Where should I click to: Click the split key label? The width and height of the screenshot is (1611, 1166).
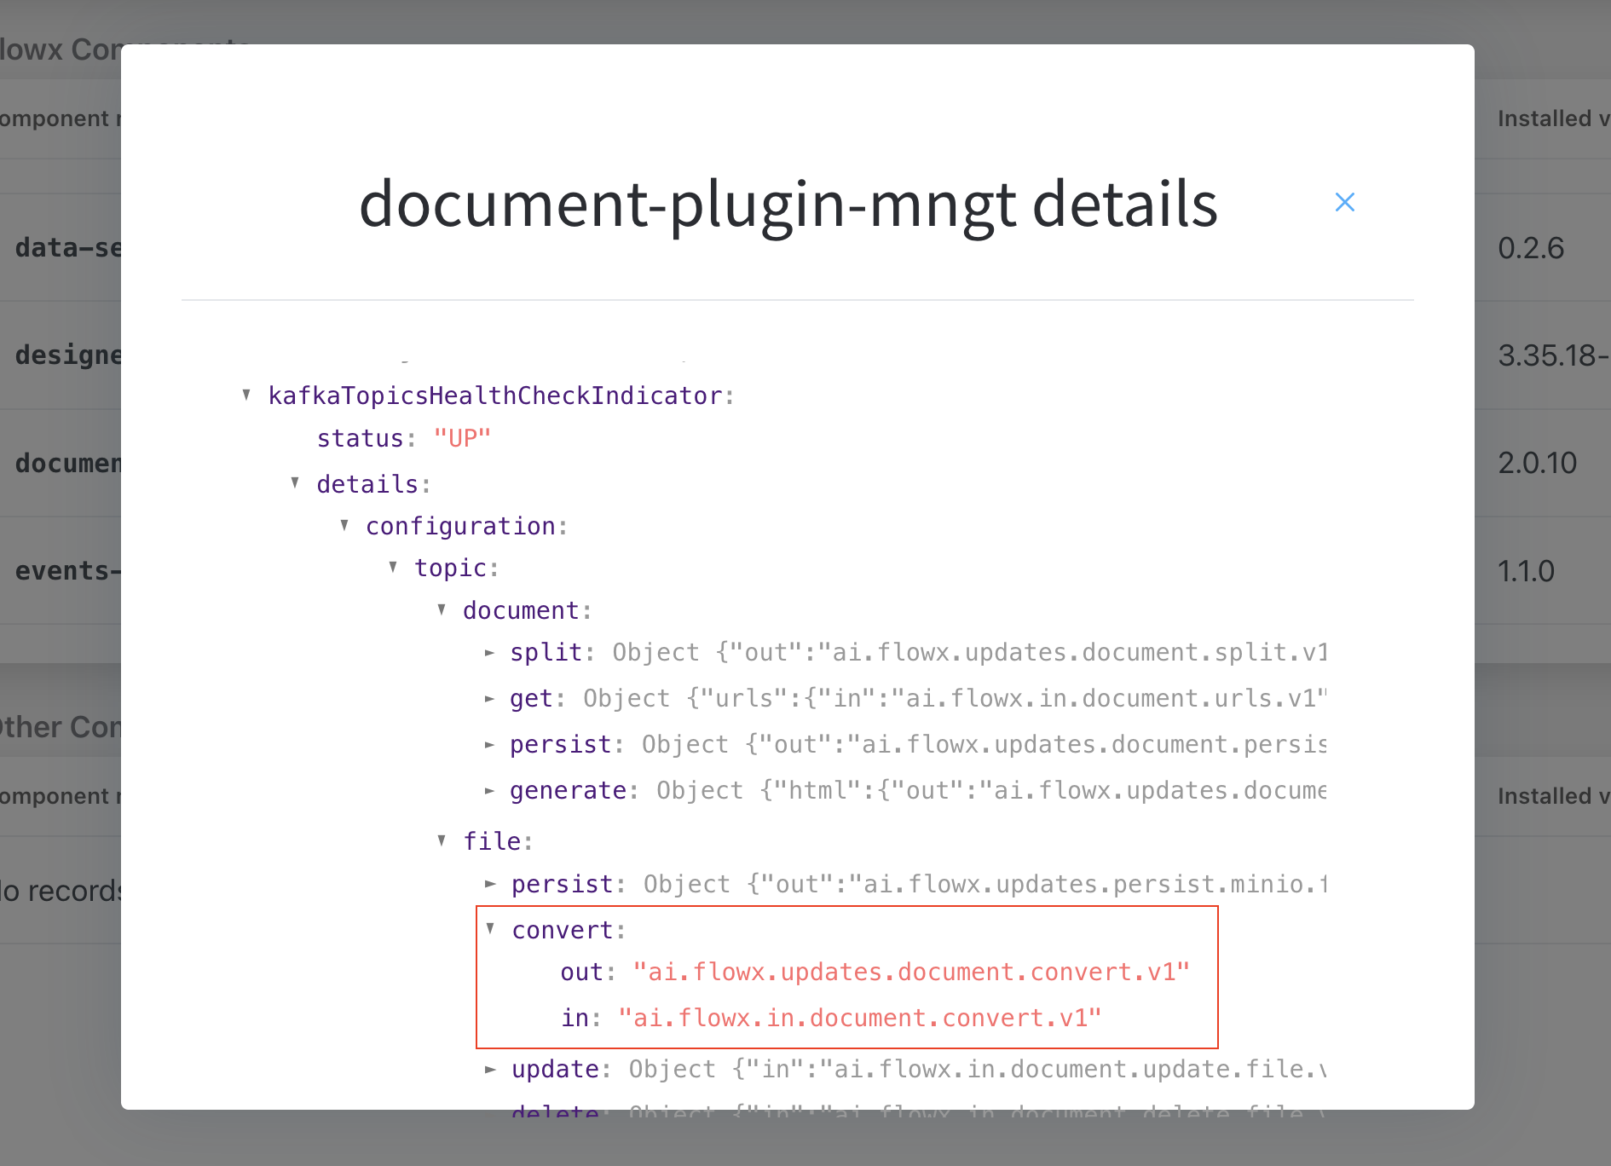(x=546, y=652)
